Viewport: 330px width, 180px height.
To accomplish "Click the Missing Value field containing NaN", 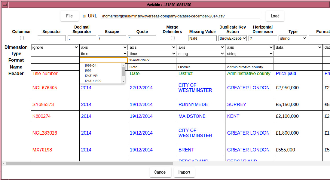I will coord(202,38).
